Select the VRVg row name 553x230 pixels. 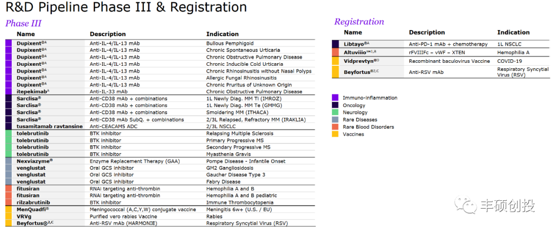(x=25, y=216)
